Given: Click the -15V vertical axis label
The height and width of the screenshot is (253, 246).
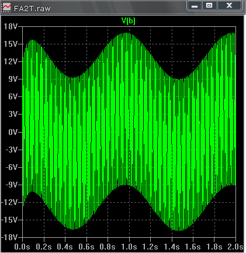Looking at the screenshot, I should coord(9,220).
